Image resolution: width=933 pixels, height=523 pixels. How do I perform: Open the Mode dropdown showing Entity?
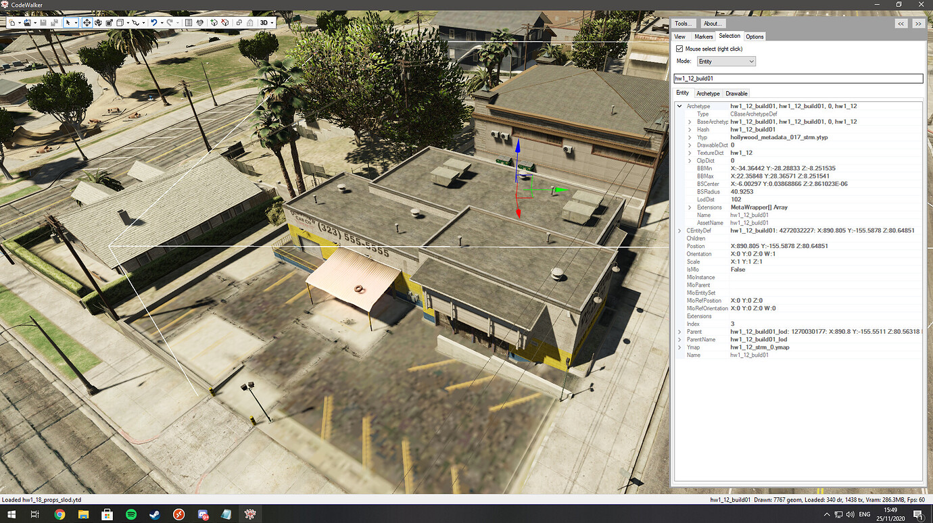pyautogui.click(x=725, y=61)
